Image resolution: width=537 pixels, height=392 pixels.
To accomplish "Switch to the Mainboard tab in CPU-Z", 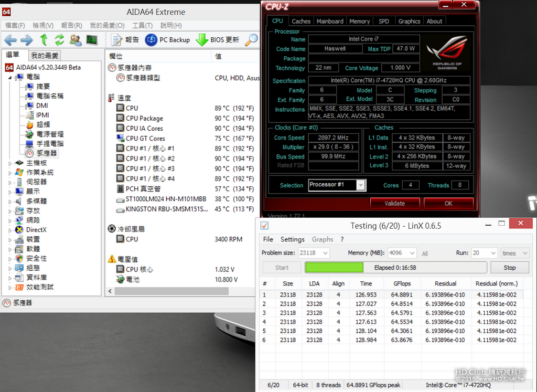I will pyautogui.click(x=330, y=21).
